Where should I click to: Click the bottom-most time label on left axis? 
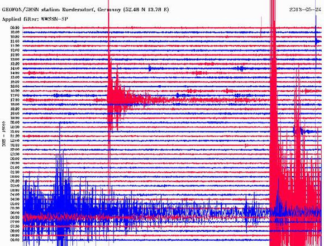coord(15,240)
